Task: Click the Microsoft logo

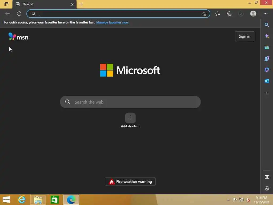Action: tap(130, 70)
